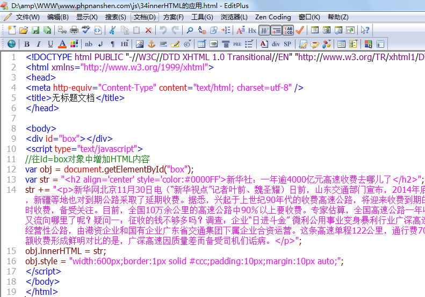Image resolution: width=425 pixels, height=297 pixels.
Task: Open the Zen Coding menu
Action: tap(273, 17)
